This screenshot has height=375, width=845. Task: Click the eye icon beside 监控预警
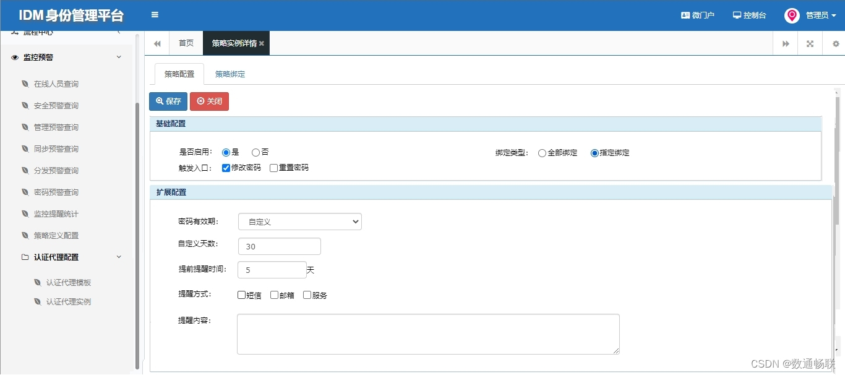[15, 57]
